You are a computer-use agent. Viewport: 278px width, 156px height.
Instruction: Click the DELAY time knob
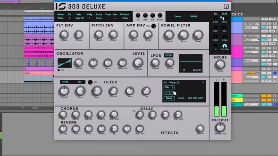coord(140,114)
